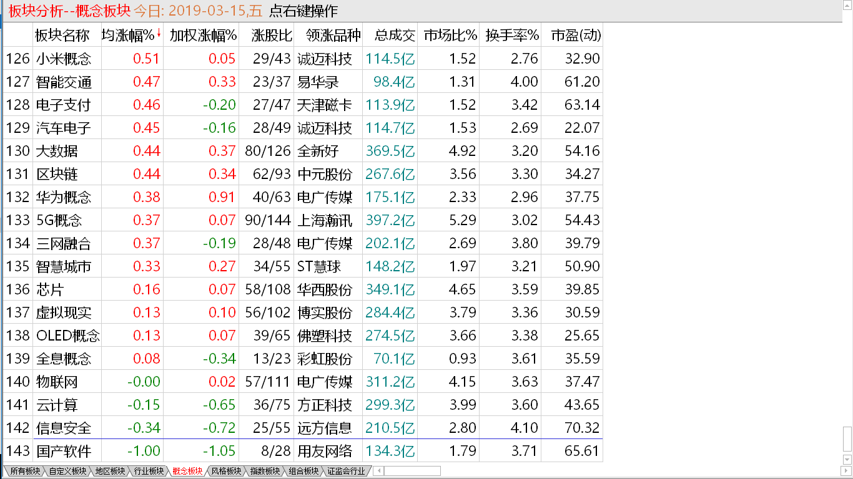
Task: Click leading stock 方正科技
Action: coord(325,405)
